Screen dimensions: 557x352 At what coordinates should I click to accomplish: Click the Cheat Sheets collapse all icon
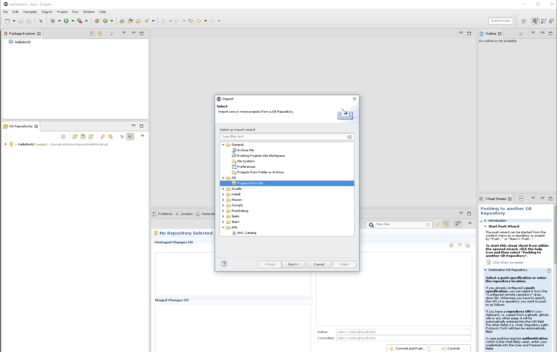(x=521, y=199)
